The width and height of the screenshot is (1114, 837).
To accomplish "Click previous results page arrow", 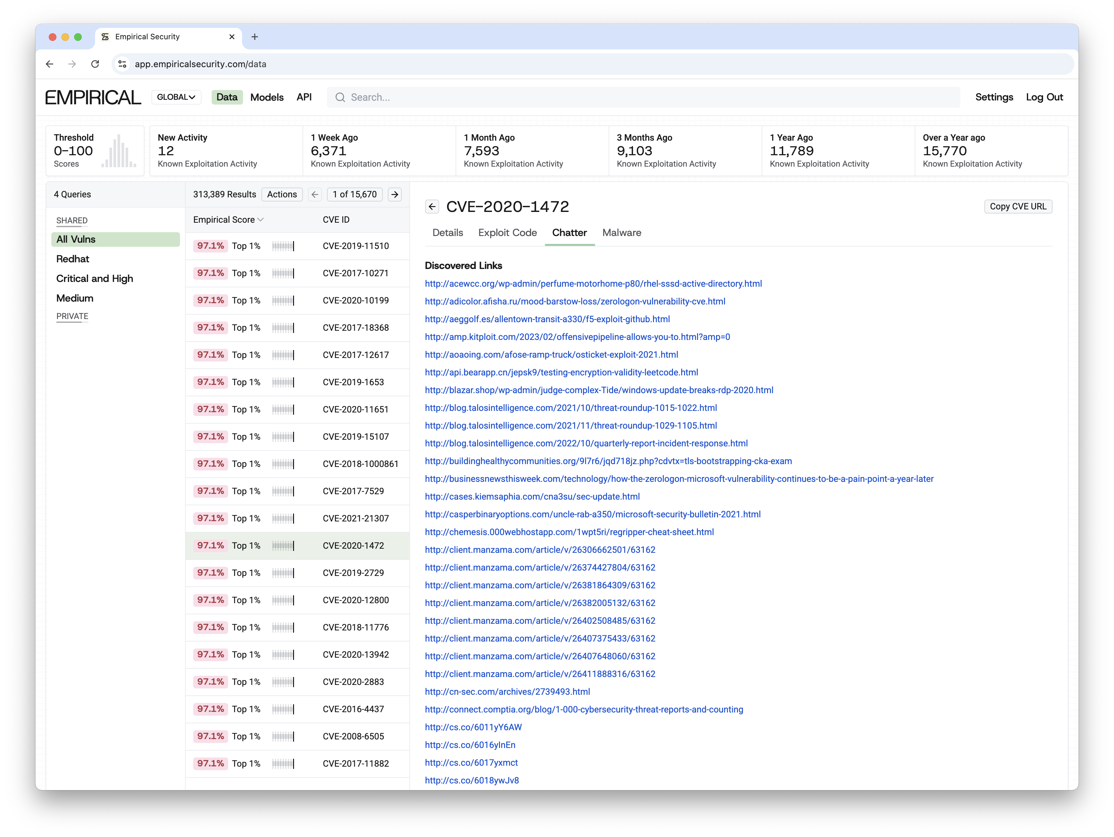I will [x=315, y=195].
